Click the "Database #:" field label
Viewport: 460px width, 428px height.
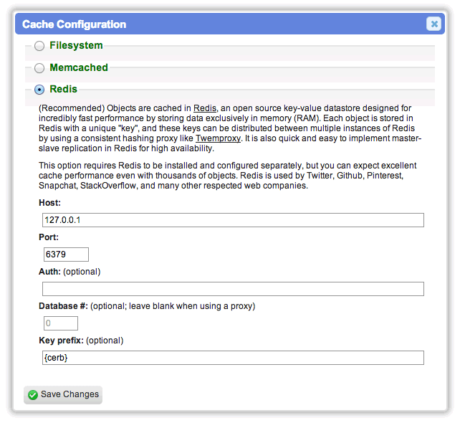tap(63, 306)
